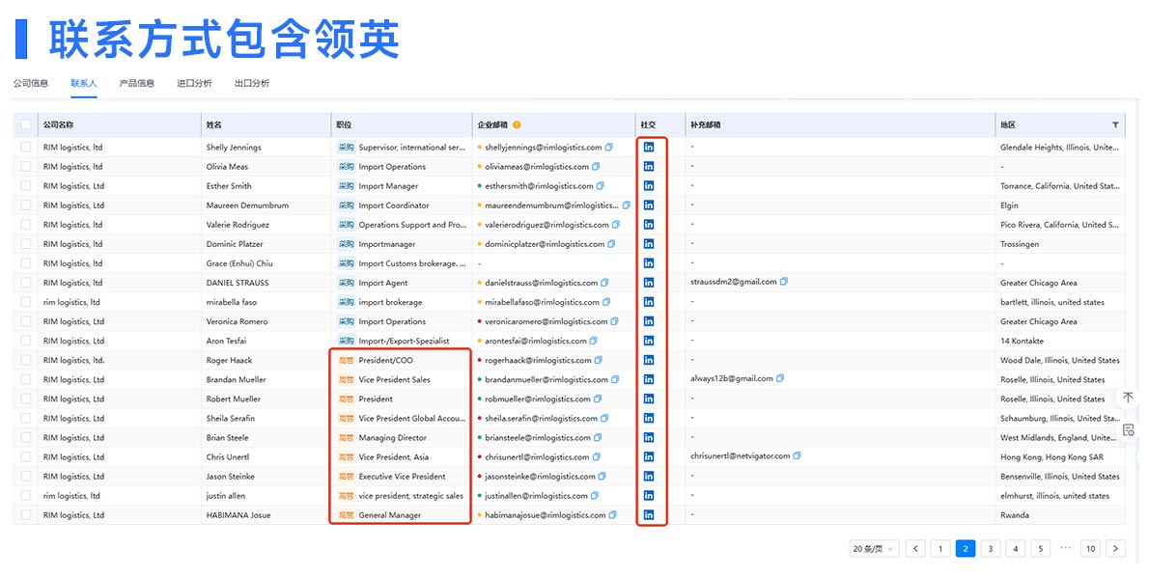
Task: Click name Jason Steinke
Action: [x=231, y=477]
